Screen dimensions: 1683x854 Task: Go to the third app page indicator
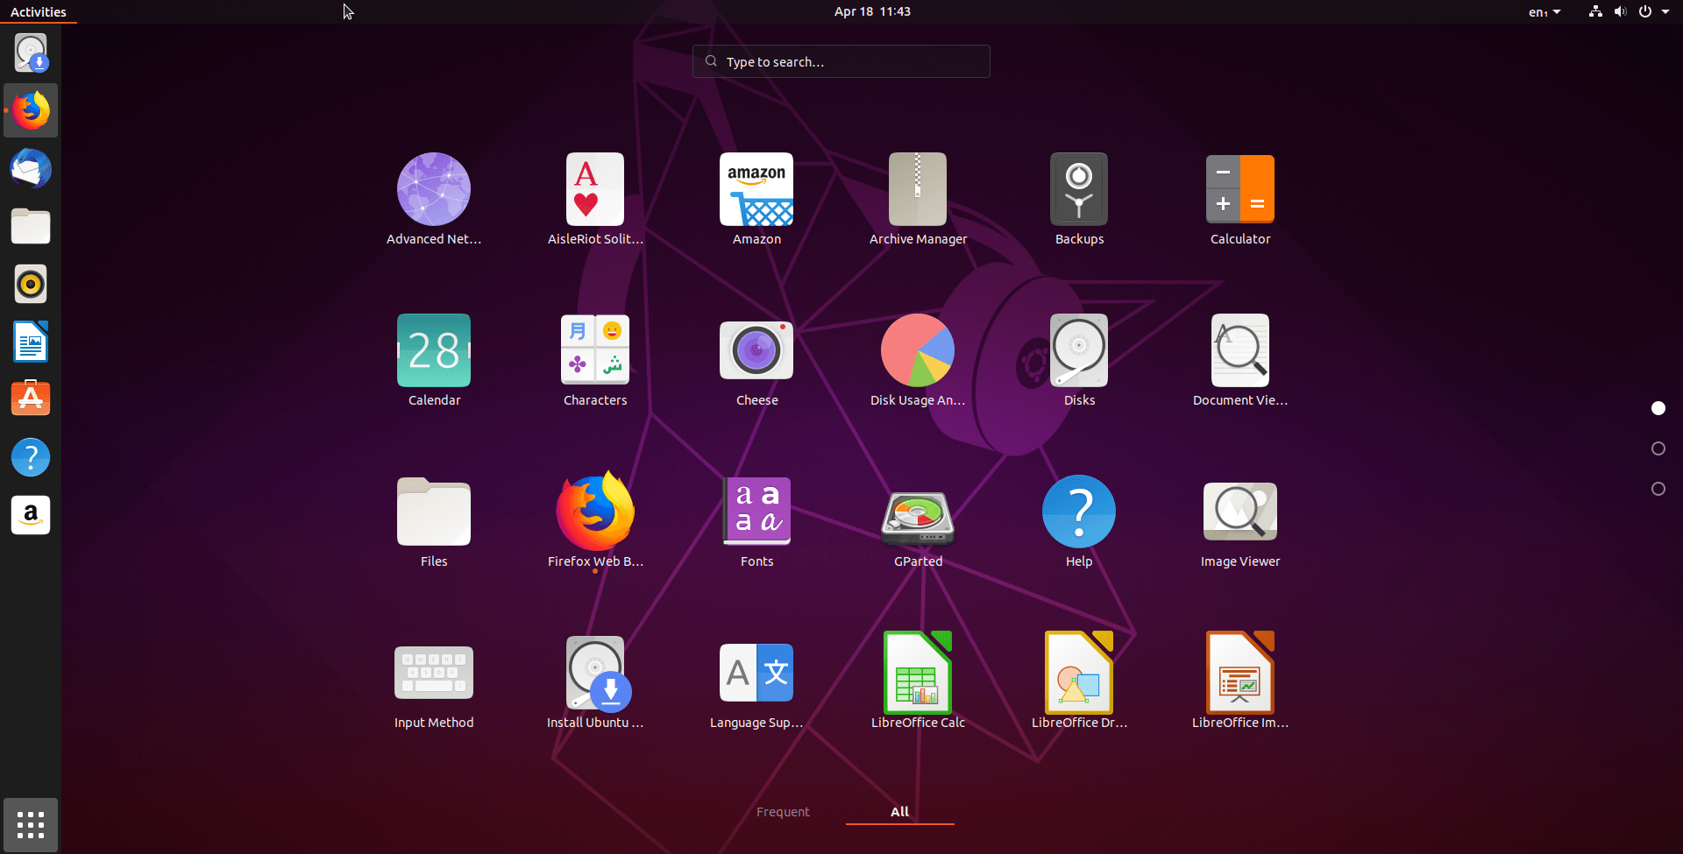click(x=1658, y=489)
